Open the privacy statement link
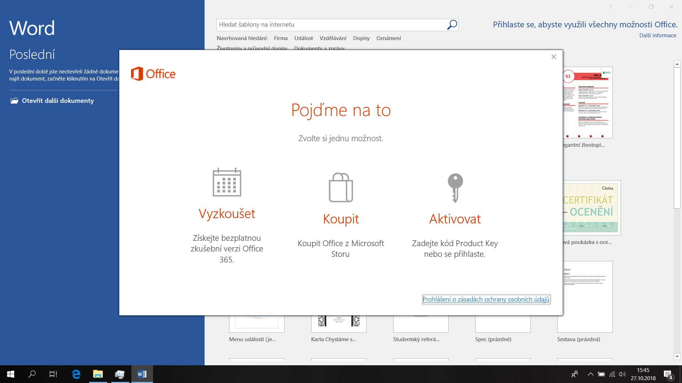Viewport: 682px width, 383px height. (486, 299)
